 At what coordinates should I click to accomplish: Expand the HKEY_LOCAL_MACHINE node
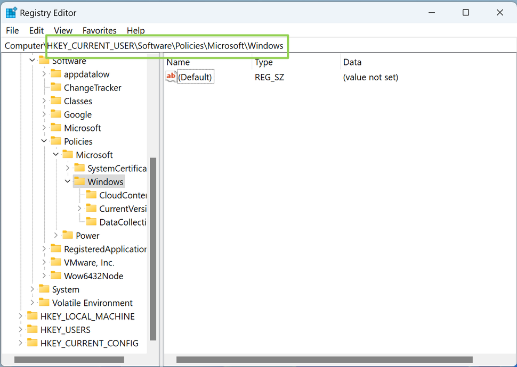[20, 316]
